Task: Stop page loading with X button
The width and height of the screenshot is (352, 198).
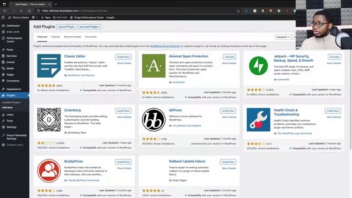Action: point(21,11)
